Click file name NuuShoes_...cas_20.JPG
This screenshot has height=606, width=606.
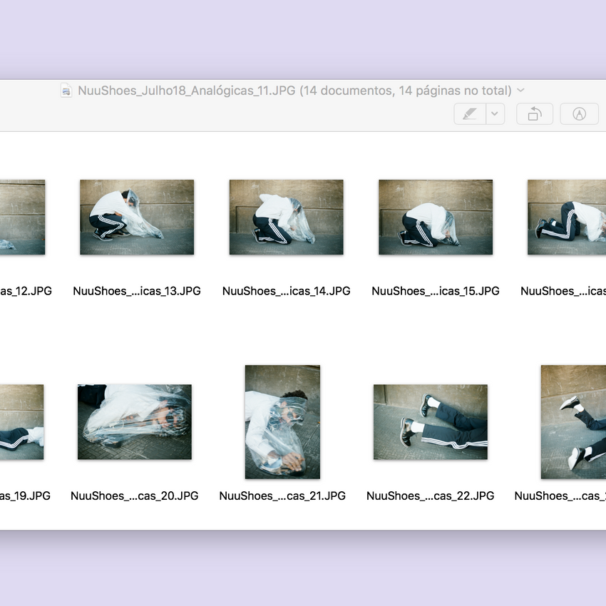click(135, 496)
